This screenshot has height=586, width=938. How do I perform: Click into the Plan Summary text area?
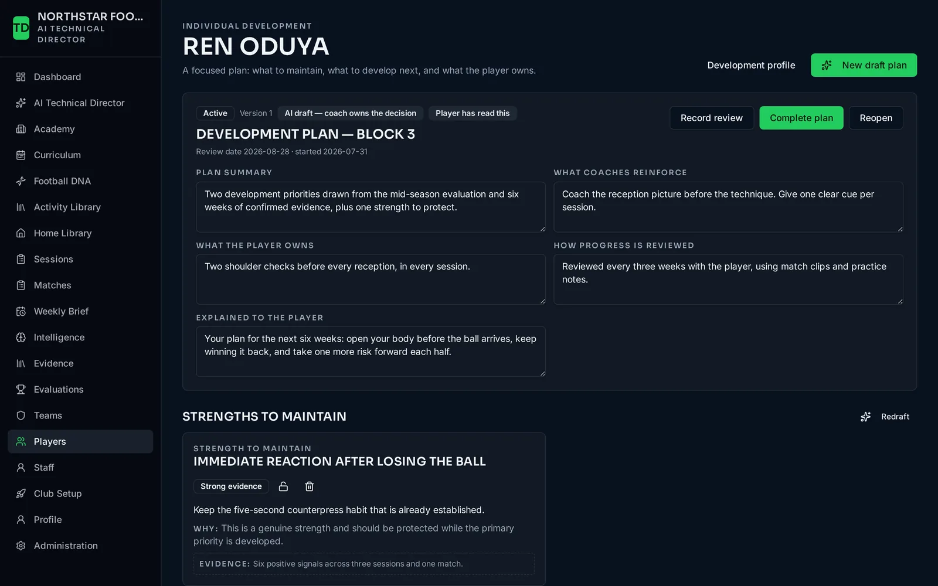[x=371, y=207]
